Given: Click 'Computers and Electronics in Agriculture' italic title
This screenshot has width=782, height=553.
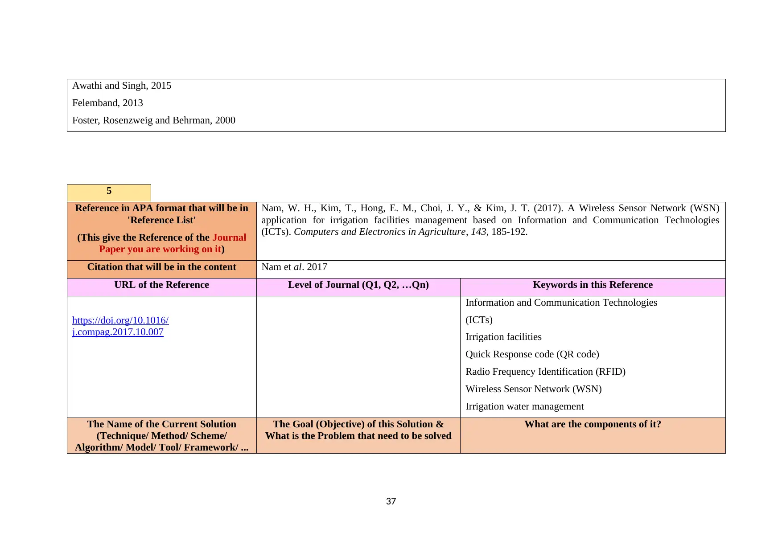Looking at the screenshot, I should 379,232.
